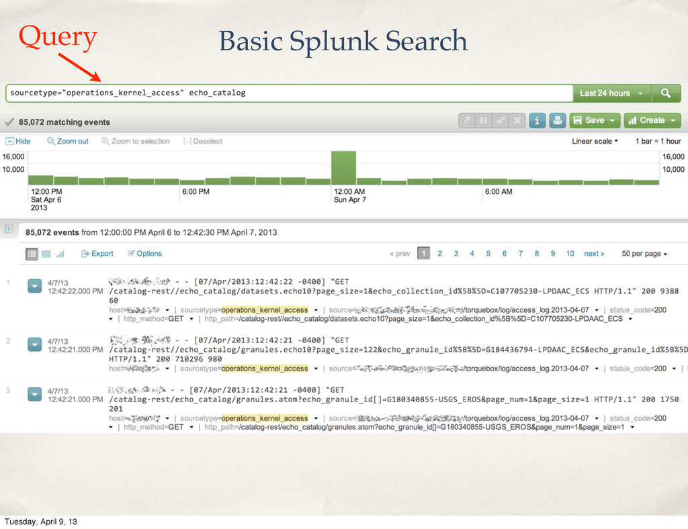This screenshot has width=688, height=529.
Task: Go to results page 6
Action: click(504, 254)
